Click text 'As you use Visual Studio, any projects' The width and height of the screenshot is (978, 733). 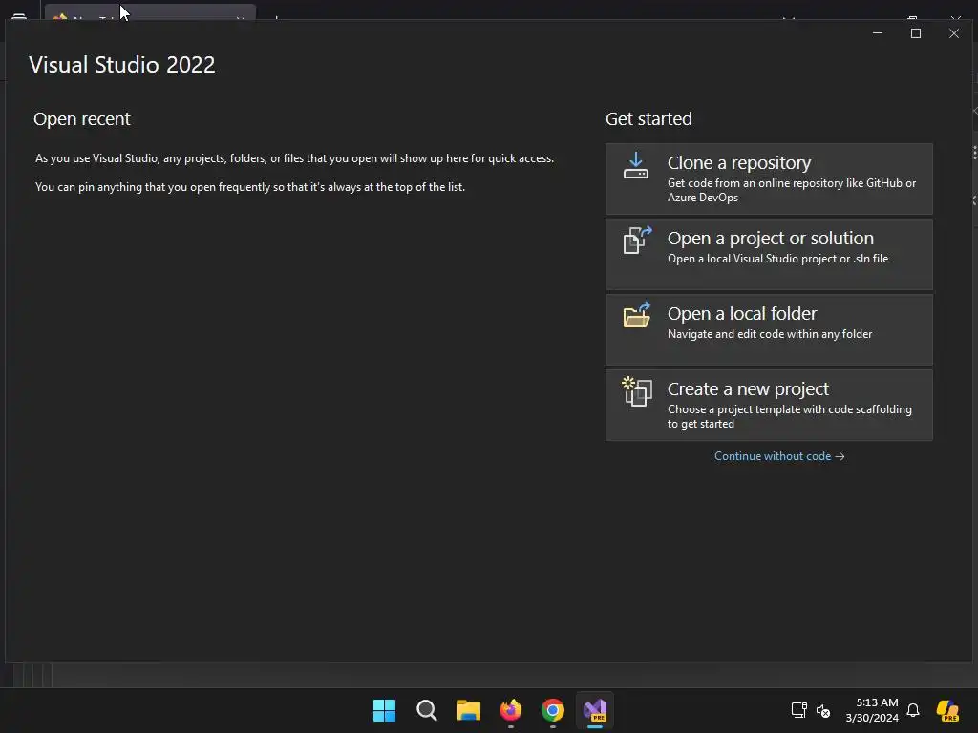point(294,158)
